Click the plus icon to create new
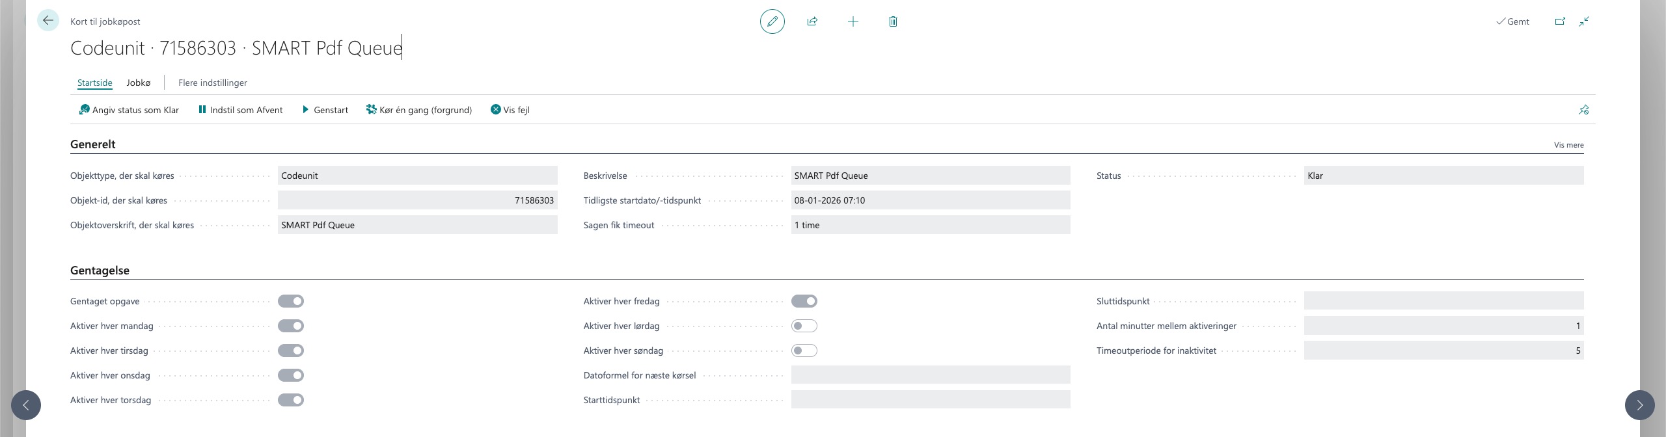 tap(853, 21)
